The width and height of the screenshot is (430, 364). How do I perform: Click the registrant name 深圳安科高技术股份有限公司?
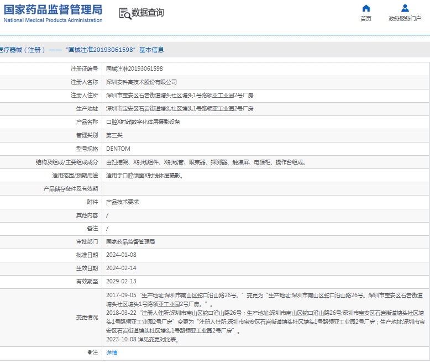[x=141, y=82]
